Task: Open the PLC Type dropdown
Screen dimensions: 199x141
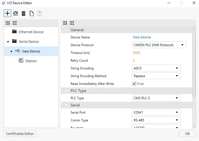Action: [156, 98]
